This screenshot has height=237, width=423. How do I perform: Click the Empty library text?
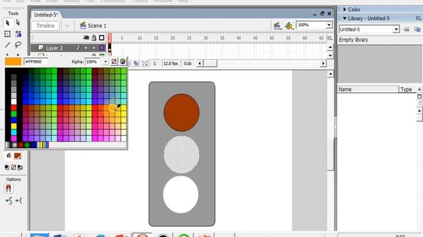pos(354,39)
